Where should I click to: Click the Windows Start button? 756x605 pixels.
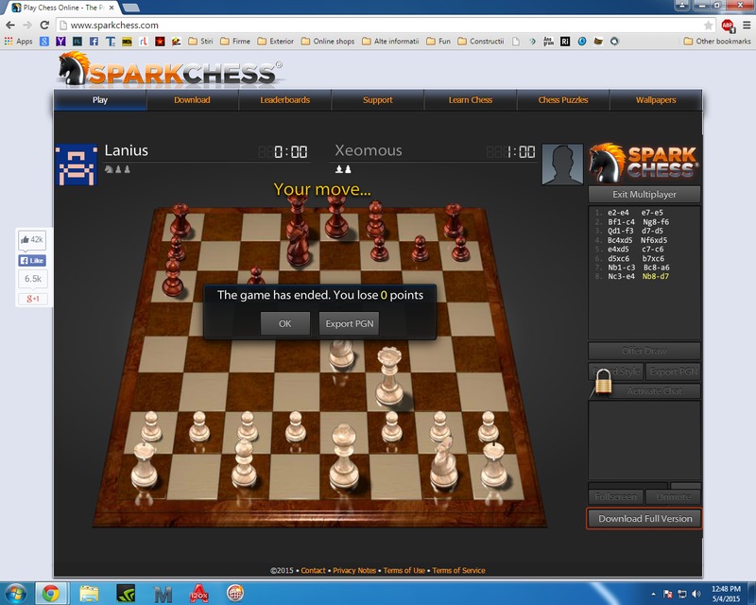(15, 594)
